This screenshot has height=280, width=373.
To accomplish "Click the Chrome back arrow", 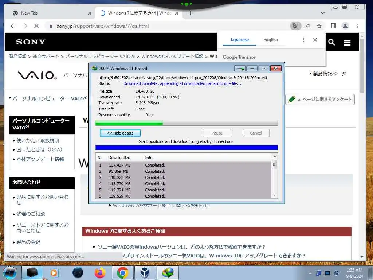I will (13, 26).
